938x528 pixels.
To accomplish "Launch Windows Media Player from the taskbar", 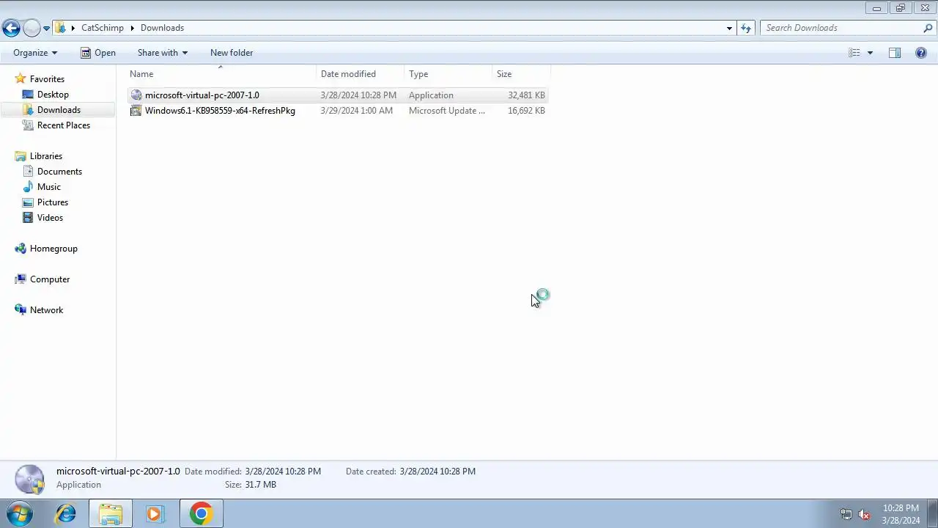I will [155, 514].
